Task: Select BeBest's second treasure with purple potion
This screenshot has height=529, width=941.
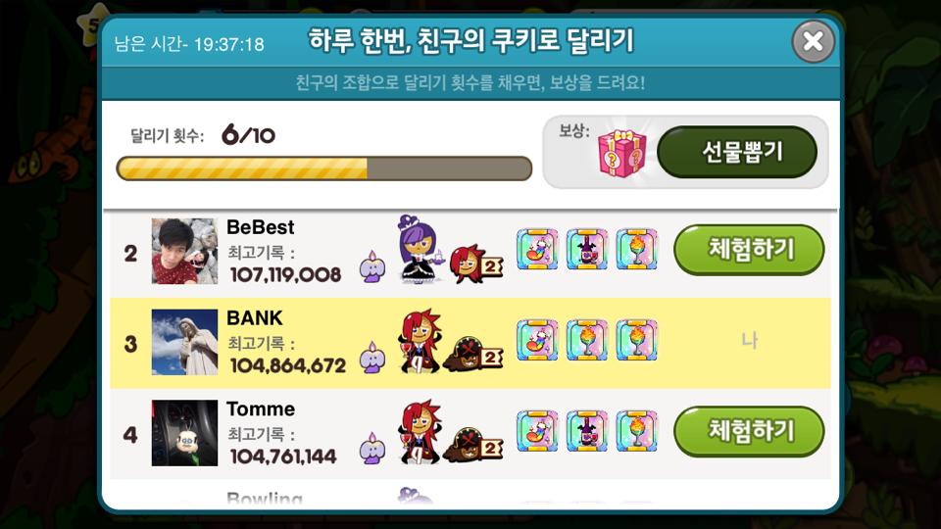Action: point(587,249)
